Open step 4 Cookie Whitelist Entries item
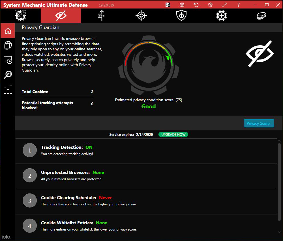 tap(146, 227)
